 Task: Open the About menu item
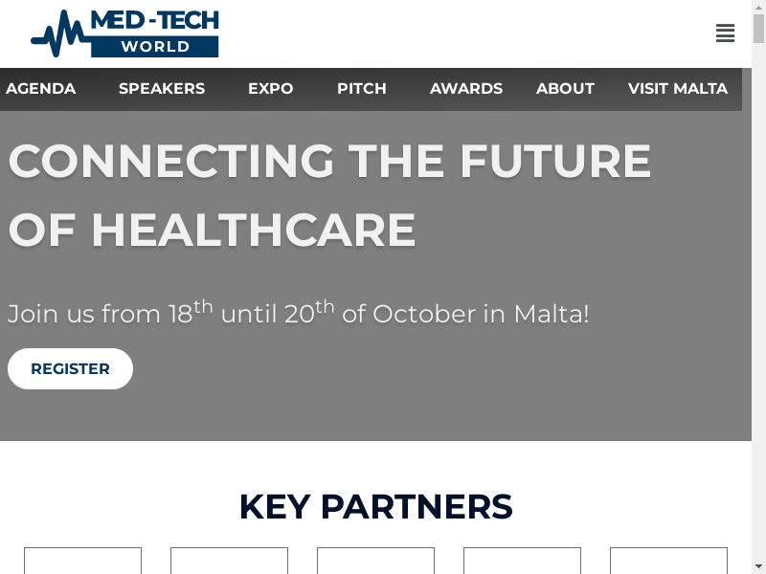(x=565, y=88)
